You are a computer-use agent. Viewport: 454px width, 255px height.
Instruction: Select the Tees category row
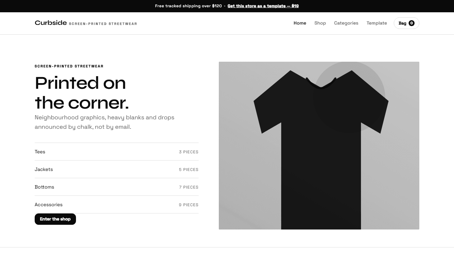tap(117, 152)
